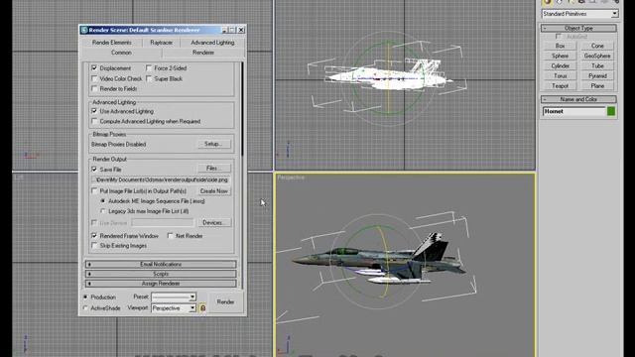
Task: Select the Production render mode
Action: pyautogui.click(x=85, y=297)
